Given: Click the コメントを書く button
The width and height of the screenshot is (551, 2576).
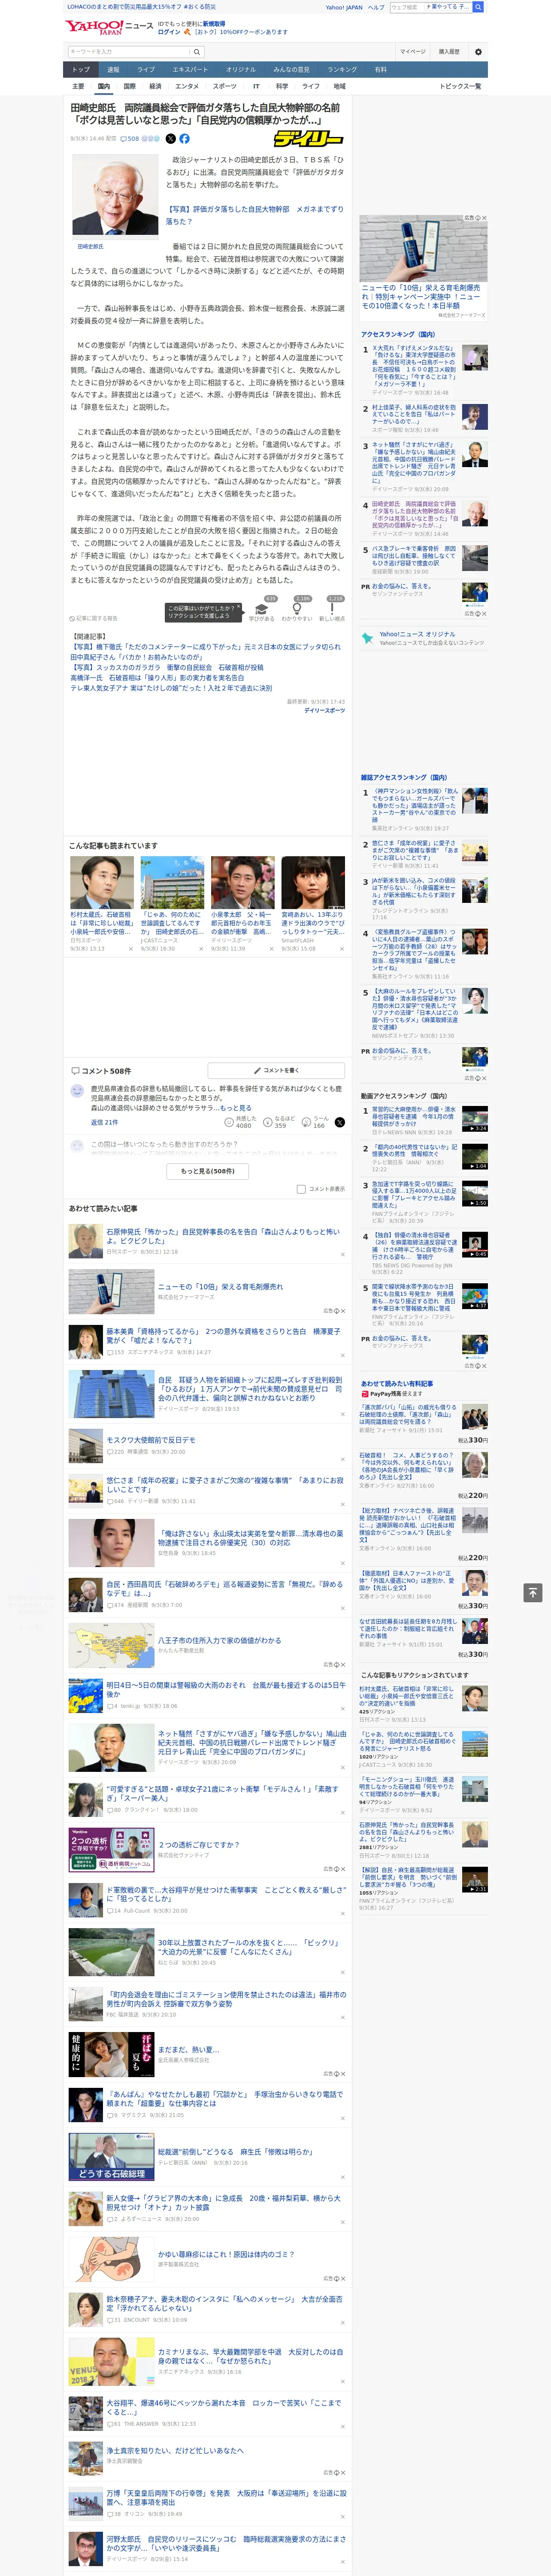Looking at the screenshot, I should 277,1070.
